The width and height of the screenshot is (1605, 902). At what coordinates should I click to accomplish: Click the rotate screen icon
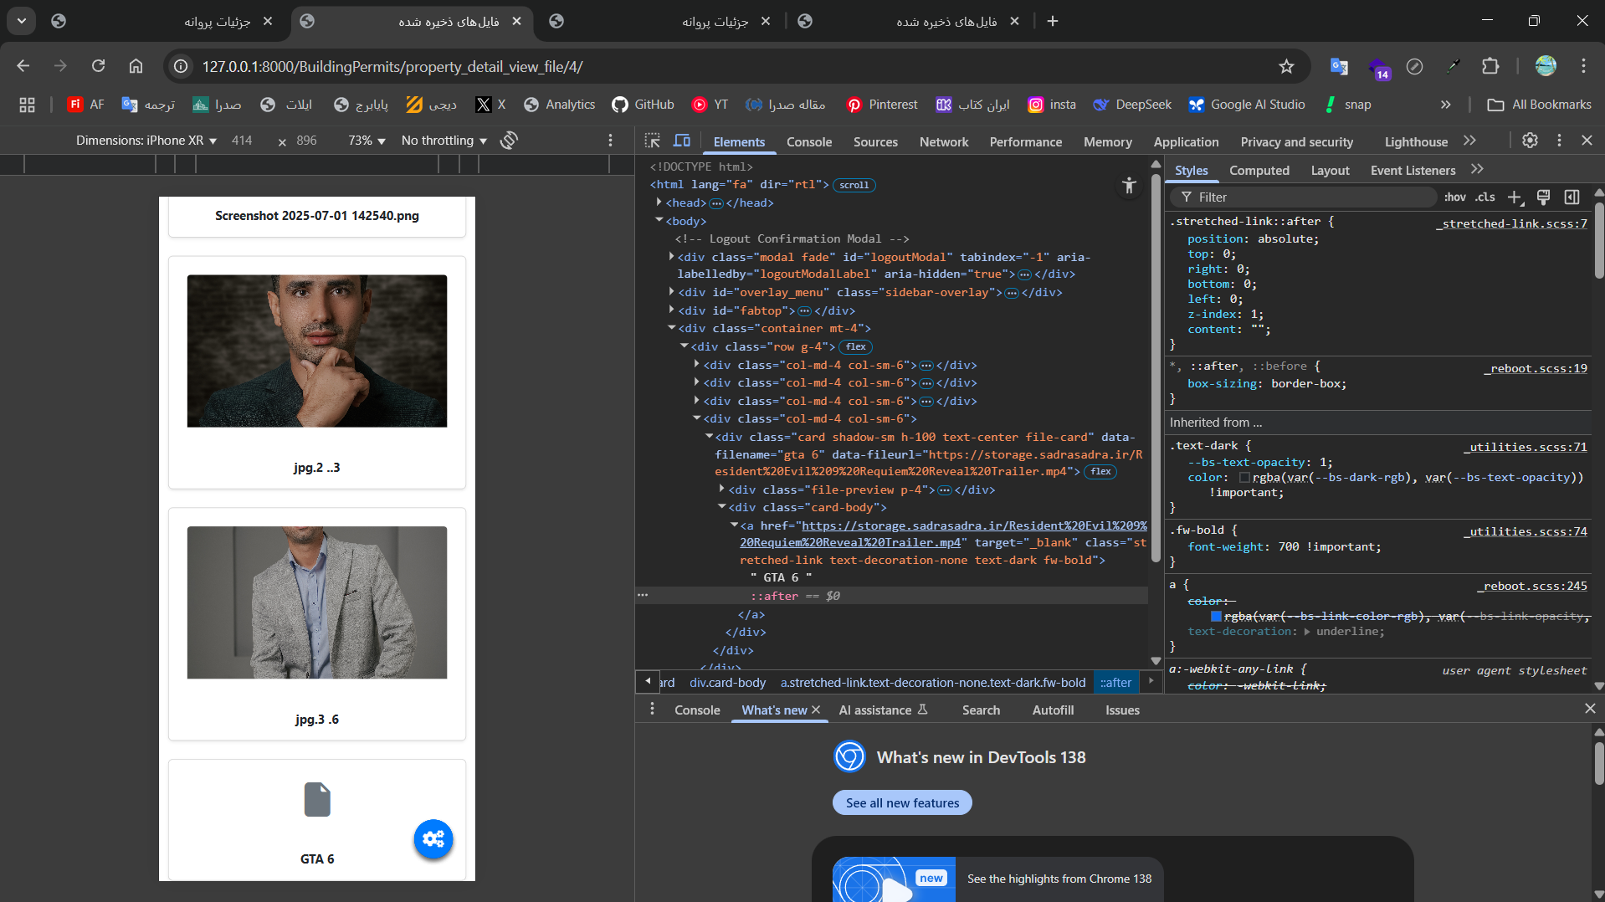[x=509, y=141]
